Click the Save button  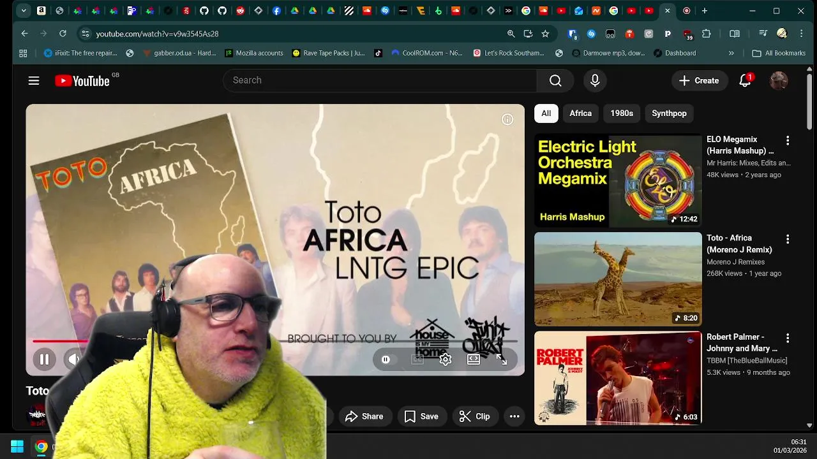pyautogui.click(x=421, y=416)
